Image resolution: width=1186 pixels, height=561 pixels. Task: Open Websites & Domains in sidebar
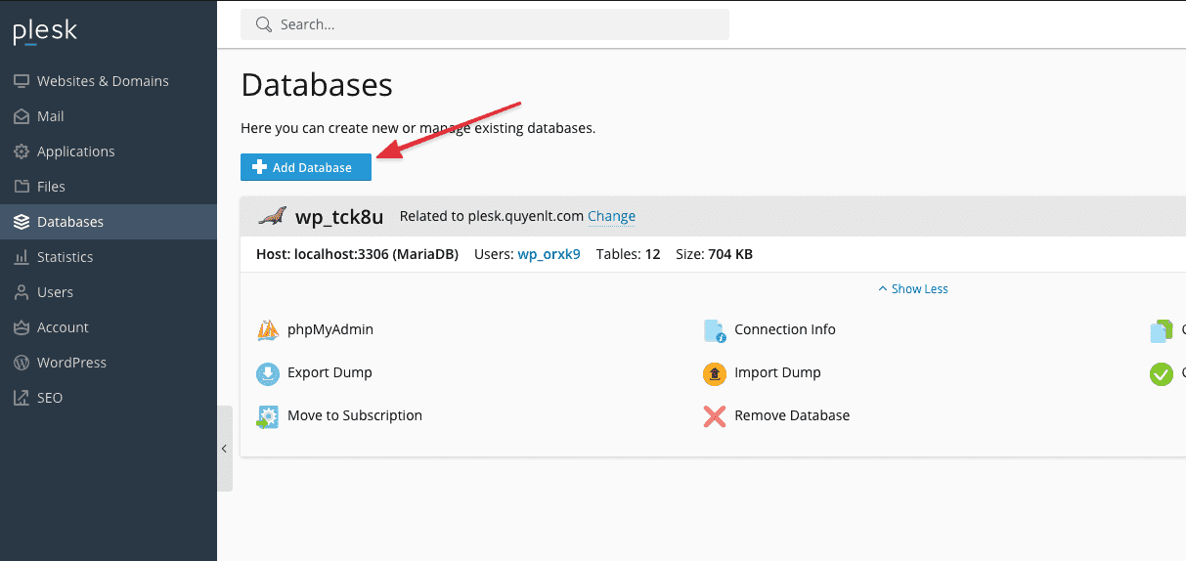click(x=103, y=81)
